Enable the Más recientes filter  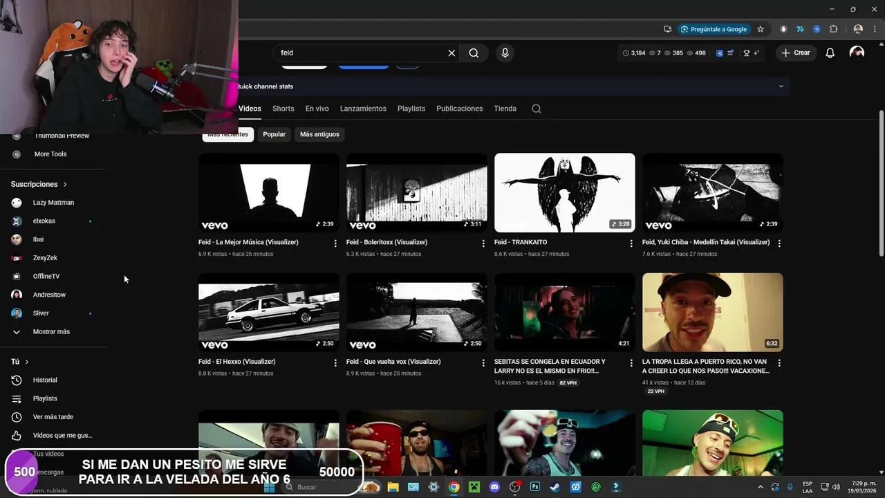pos(227,134)
